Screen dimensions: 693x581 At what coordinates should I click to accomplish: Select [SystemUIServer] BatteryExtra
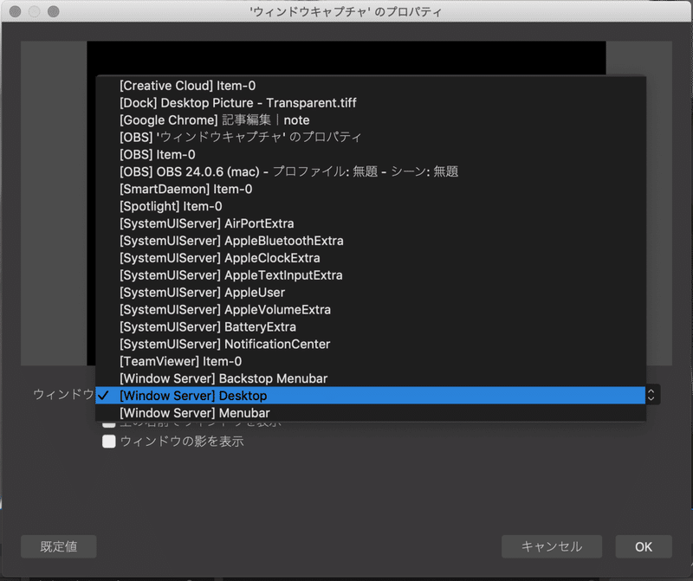[371, 327]
